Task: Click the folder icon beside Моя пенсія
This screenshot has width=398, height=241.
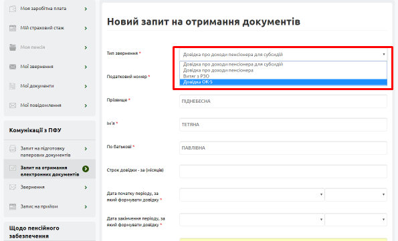Action: click(x=13, y=47)
